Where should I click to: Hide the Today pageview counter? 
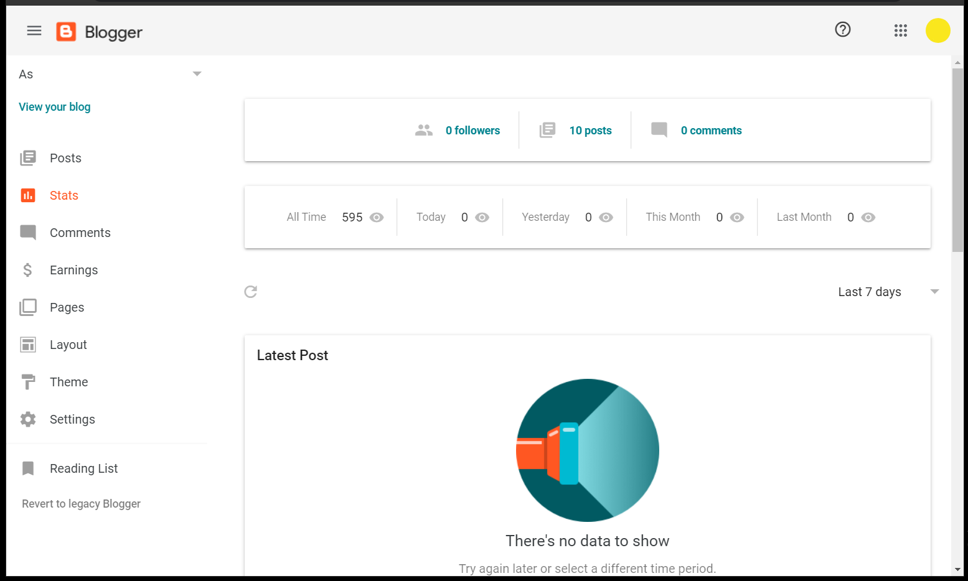(483, 217)
